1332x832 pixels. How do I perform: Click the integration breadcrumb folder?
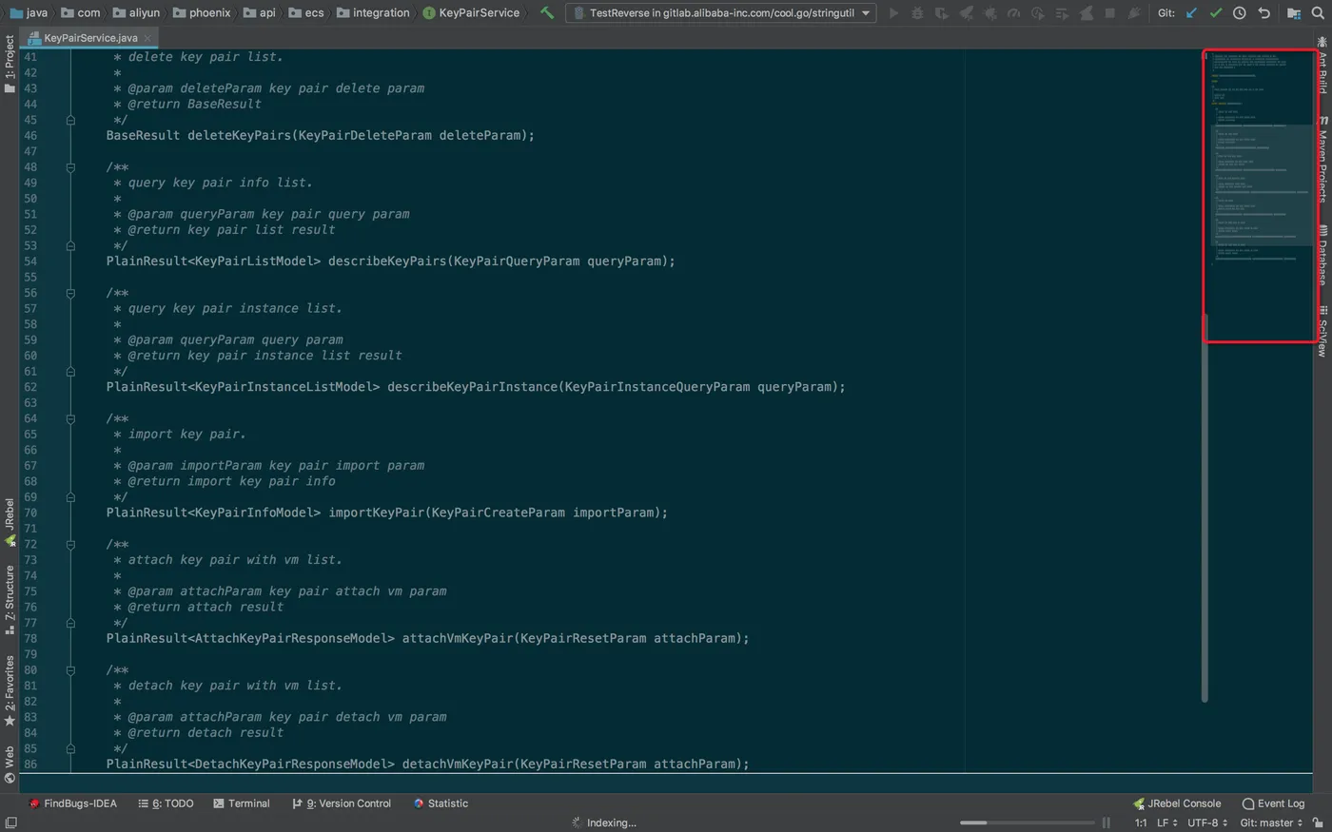pyautogui.click(x=373, y=13)
